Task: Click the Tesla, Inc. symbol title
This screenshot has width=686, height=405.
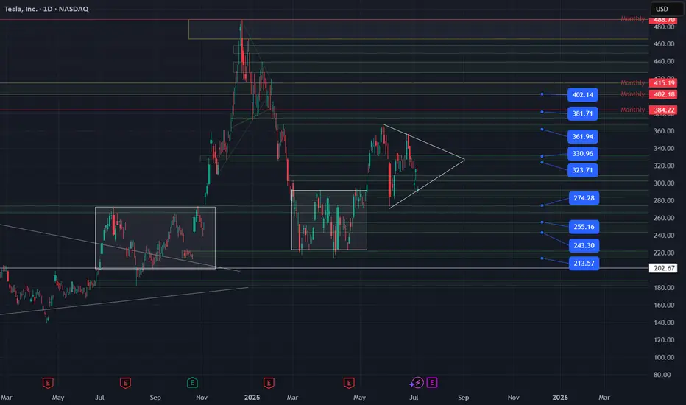Action: pyautogui.click(x=21, y=9)
